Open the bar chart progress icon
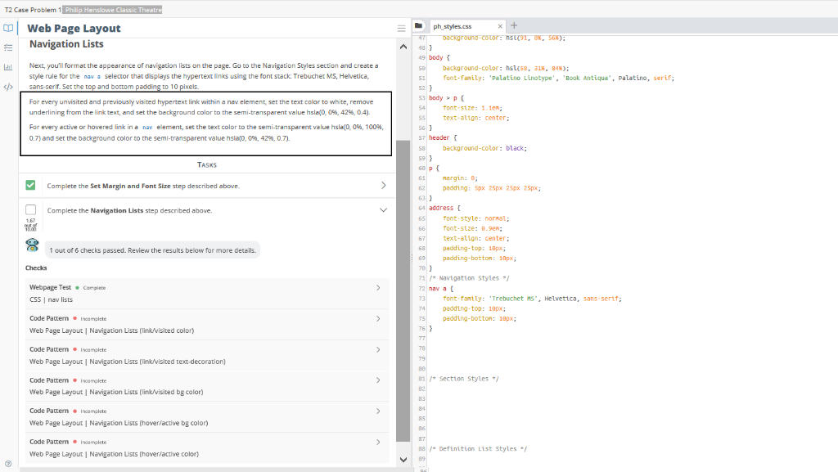838x472 pixels. (8, 67)
